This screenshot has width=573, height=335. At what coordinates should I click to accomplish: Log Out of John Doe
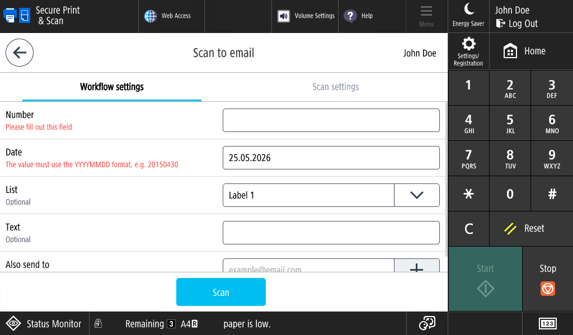tap(516, 23)
